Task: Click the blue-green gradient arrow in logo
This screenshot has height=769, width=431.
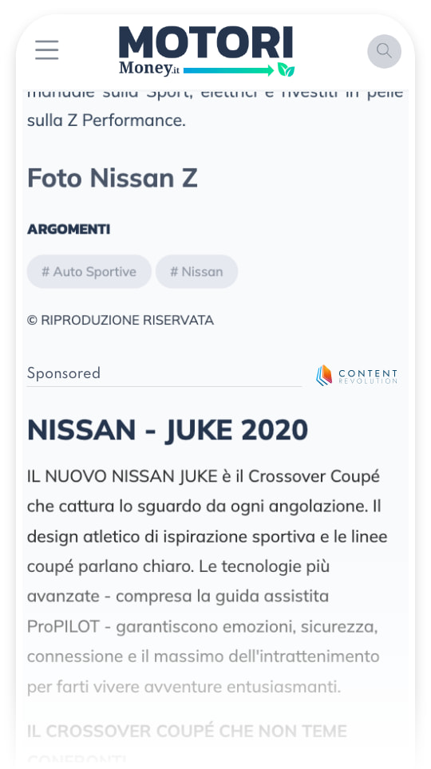Action: pyautogui.click(x=228, y=71)
